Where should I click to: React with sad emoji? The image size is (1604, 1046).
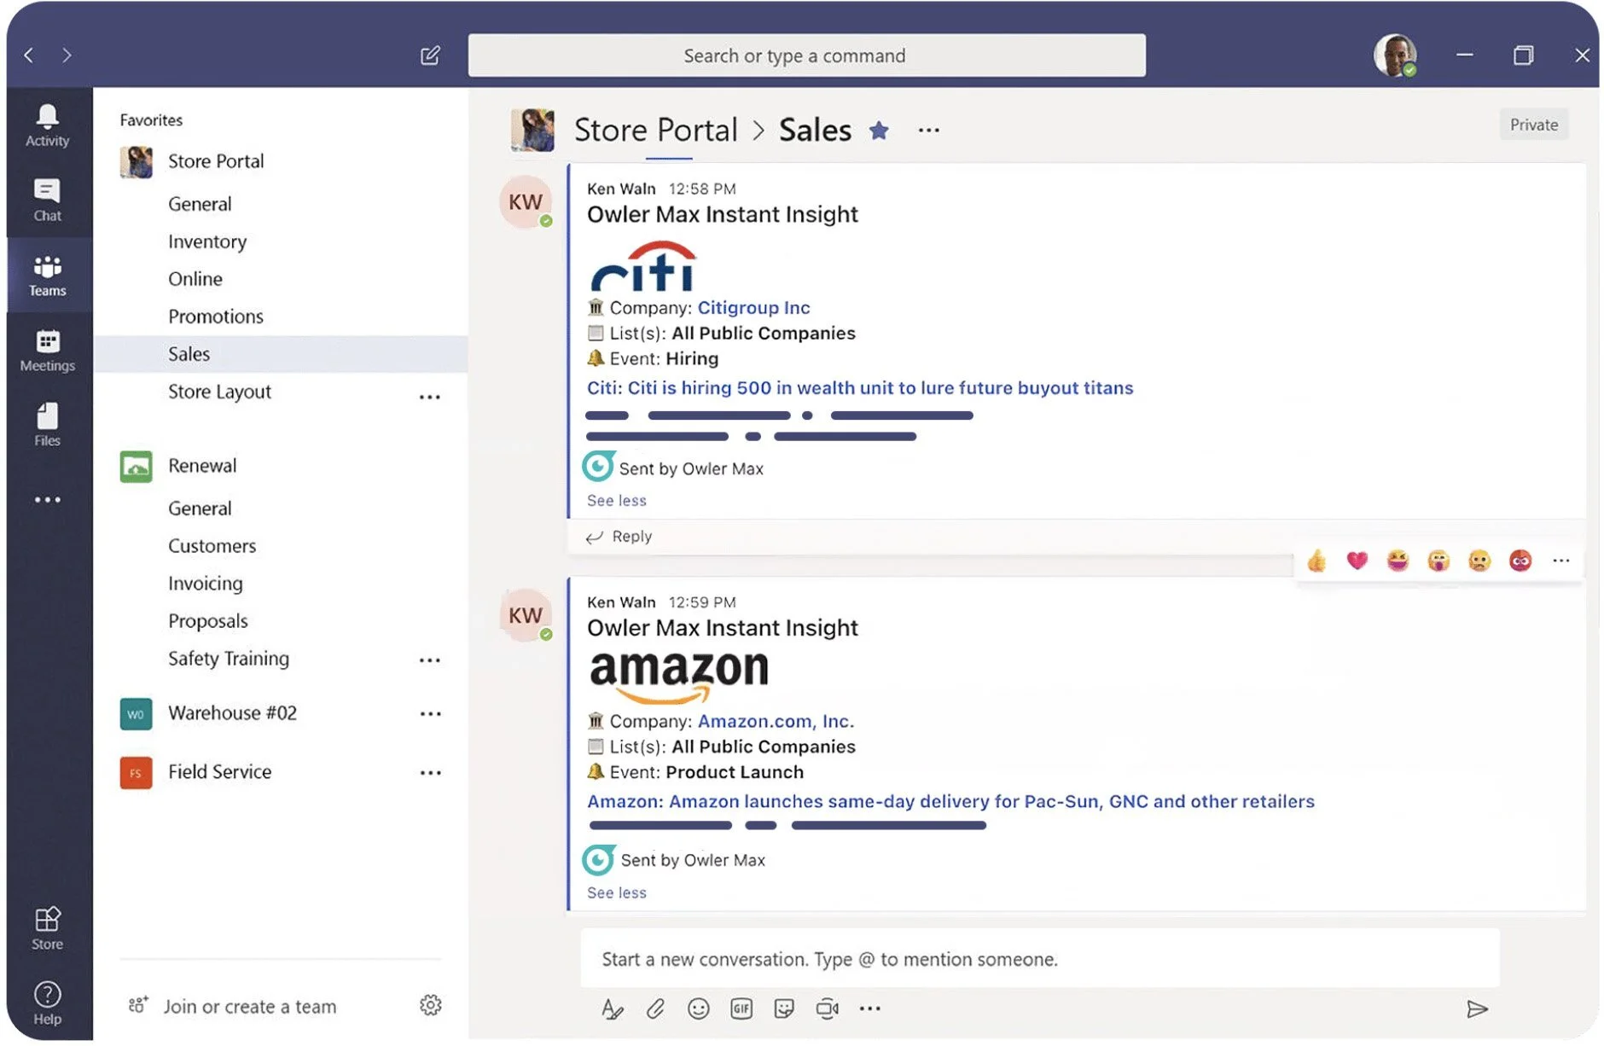click(x=1479, y=561)
